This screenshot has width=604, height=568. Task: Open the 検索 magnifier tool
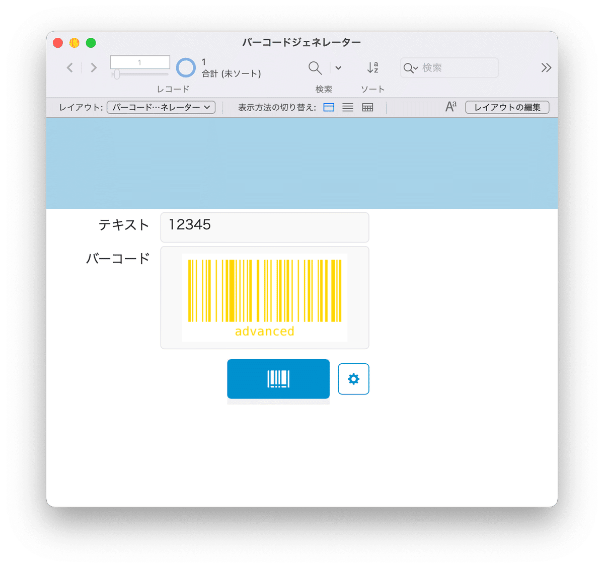[x=315, y=68]
